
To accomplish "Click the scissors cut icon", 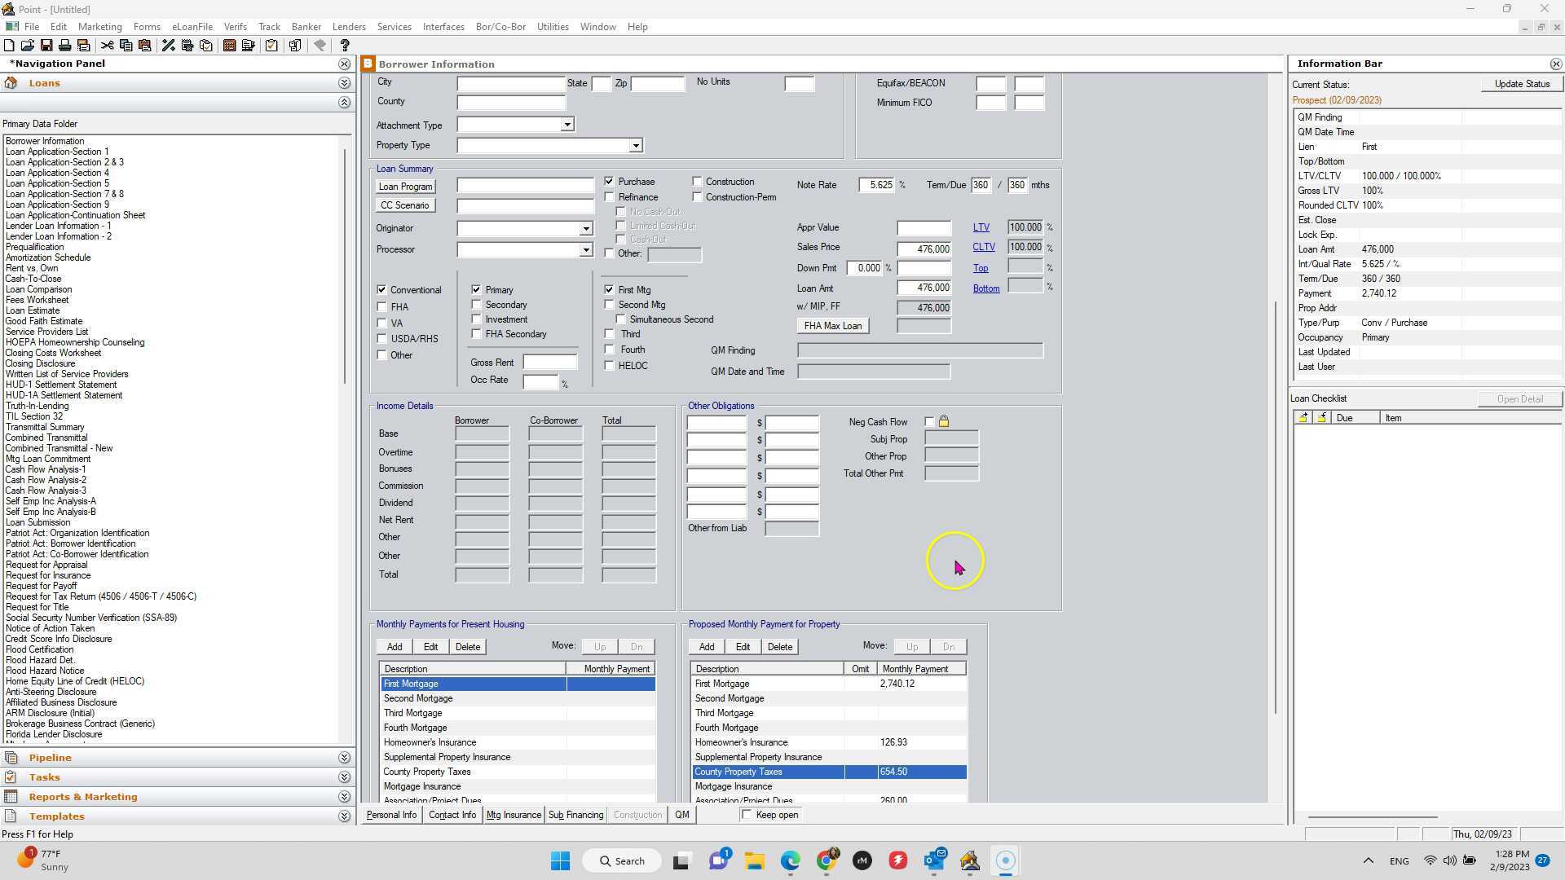I will pos(107,46).
